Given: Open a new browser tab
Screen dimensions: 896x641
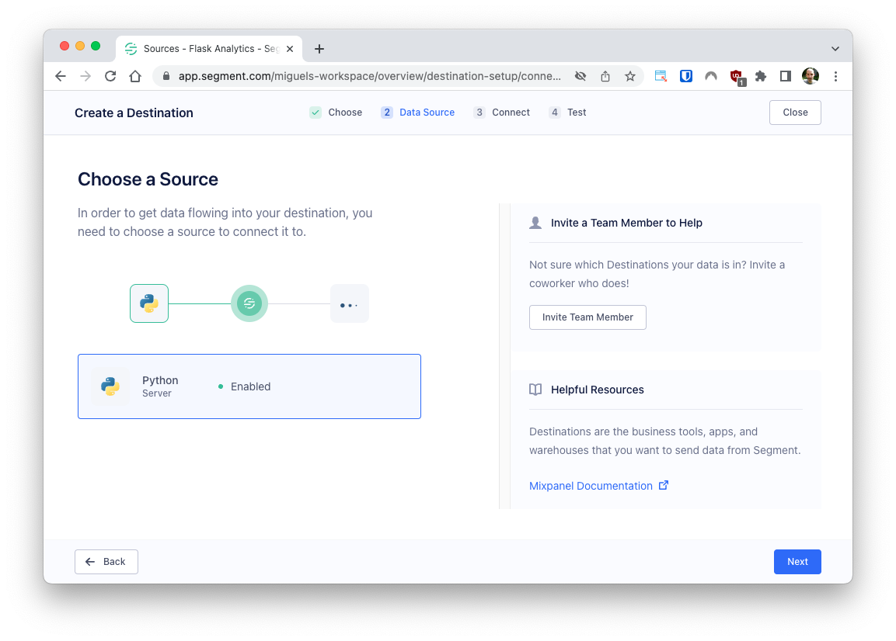Looking at the screenshot, I should [319, 49].
